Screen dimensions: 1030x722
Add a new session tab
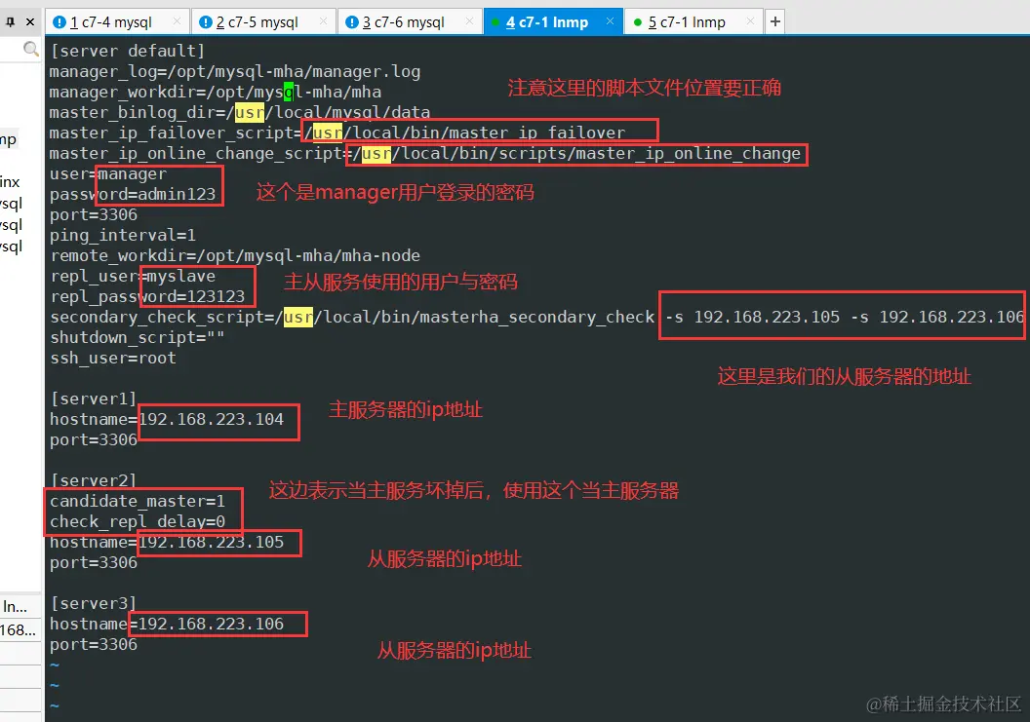click(775, 21)
